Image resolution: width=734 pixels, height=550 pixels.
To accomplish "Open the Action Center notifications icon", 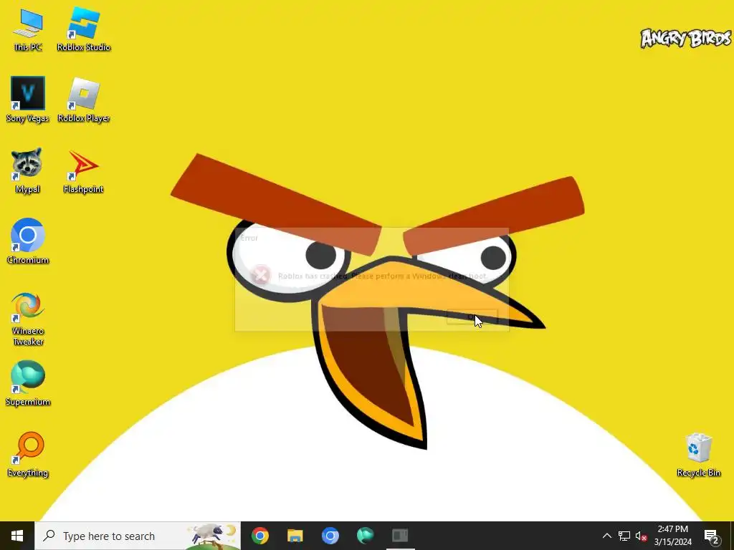I will (712, 536).
